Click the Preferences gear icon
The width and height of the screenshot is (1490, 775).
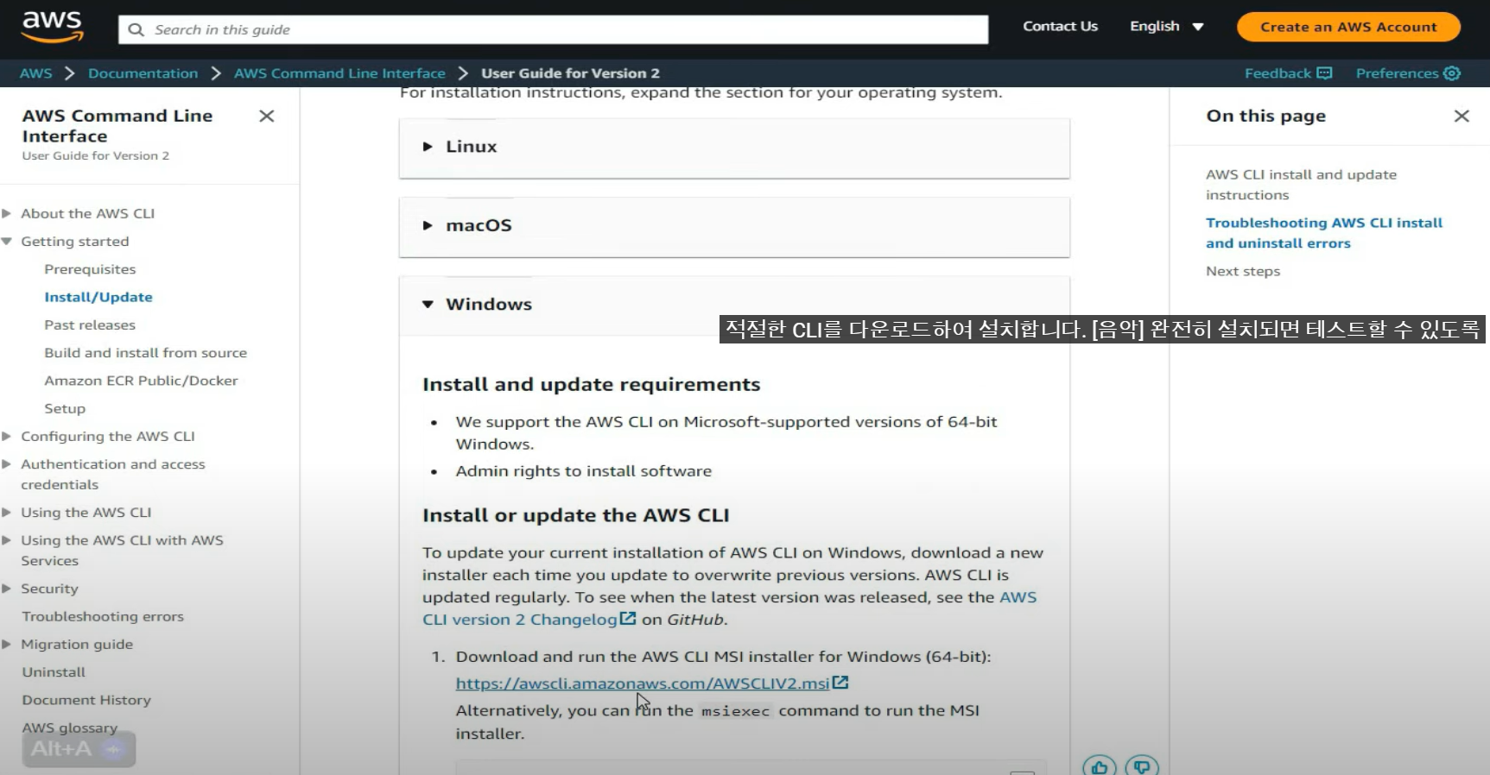[x=1452, y=73]
